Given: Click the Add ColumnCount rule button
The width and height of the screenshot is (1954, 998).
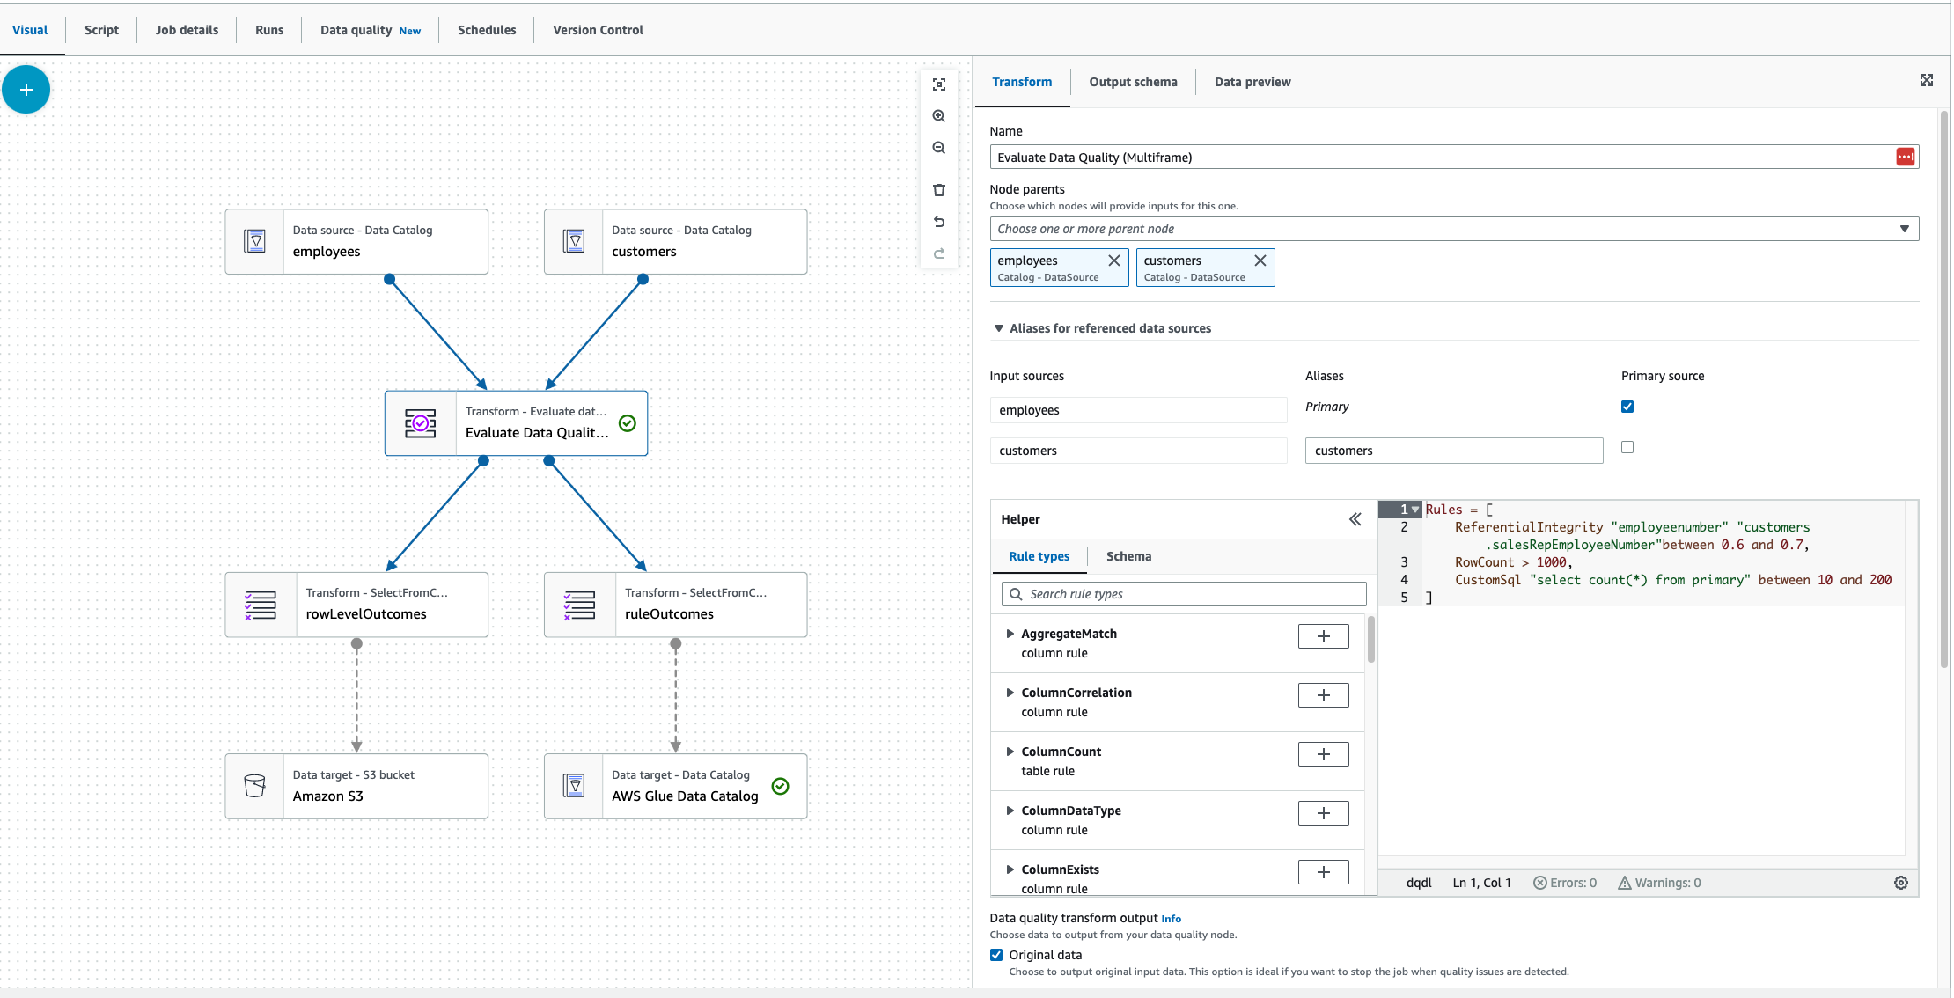Looking at the screenshot, I should (1321, 753).
